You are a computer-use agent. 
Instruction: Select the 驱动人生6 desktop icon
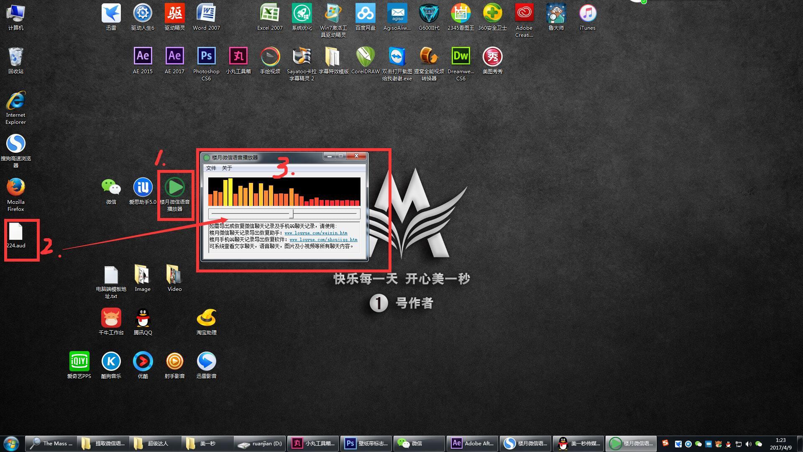tap(143, 17)
